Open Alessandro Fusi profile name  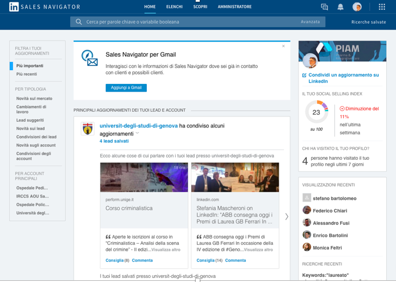click(x=331, y=223)
